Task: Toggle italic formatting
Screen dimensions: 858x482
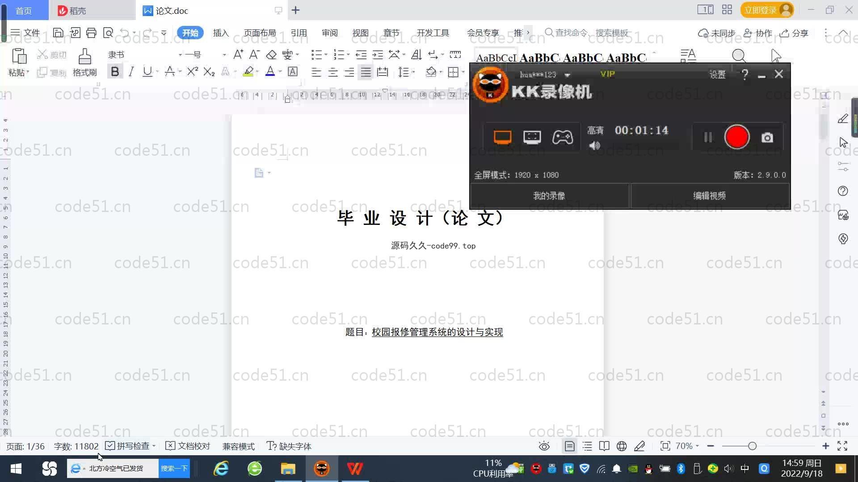Action: click(131, 72)
